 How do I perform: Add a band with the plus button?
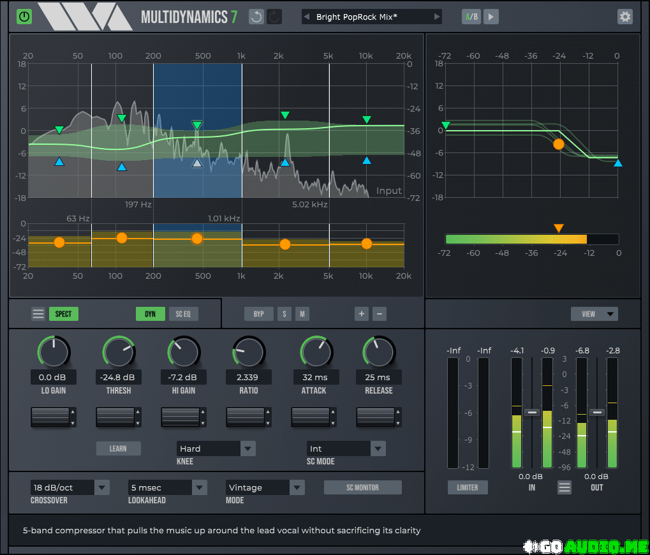tap(362, 314)
